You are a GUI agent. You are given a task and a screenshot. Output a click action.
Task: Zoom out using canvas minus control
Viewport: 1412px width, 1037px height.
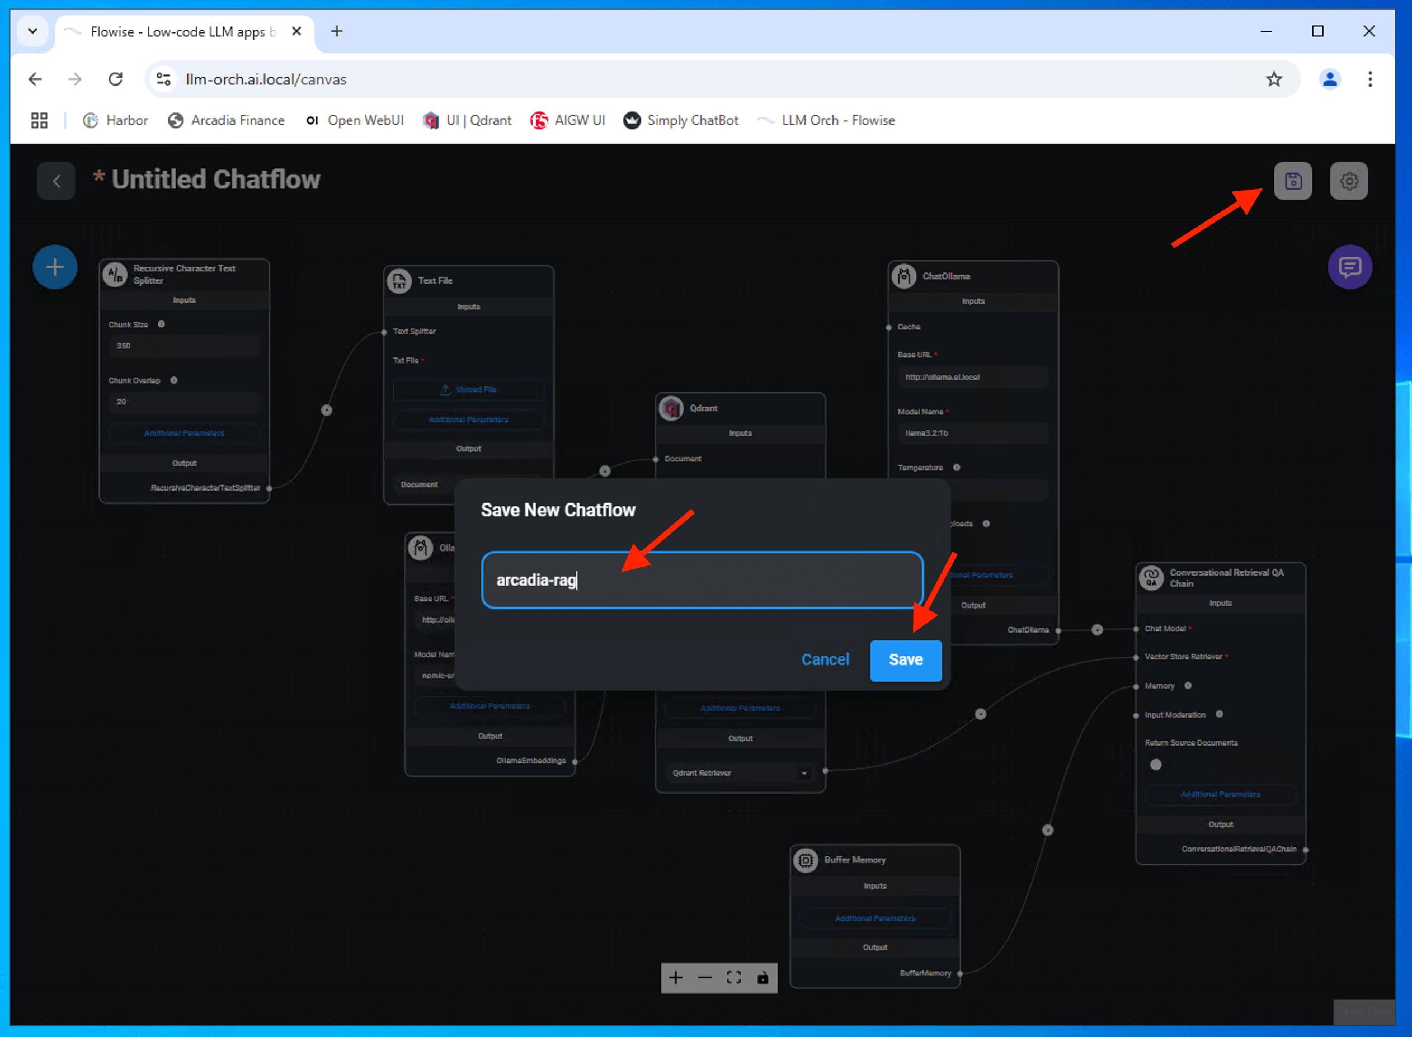pos(704,977)
